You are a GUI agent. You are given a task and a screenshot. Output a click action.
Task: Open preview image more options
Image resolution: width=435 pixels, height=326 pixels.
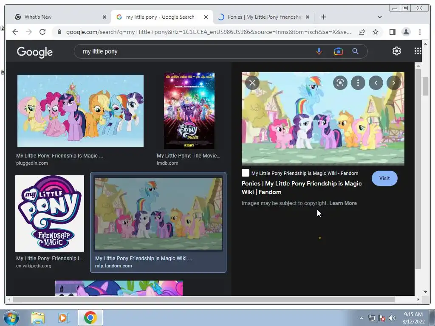tap(358, 83)
